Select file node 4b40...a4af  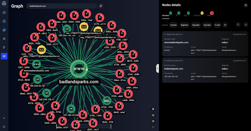[x=119, y=106]
